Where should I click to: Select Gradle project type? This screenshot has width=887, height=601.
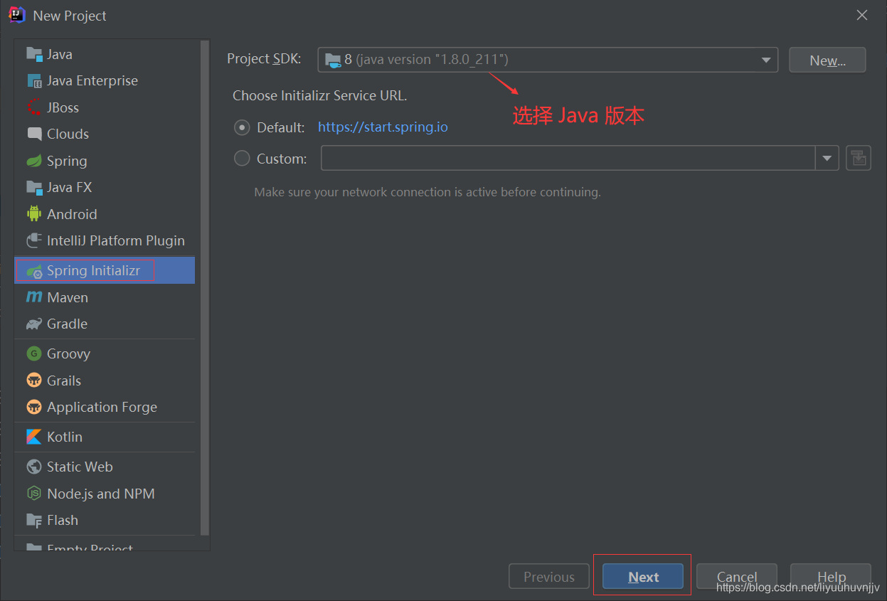coord(105,324)
